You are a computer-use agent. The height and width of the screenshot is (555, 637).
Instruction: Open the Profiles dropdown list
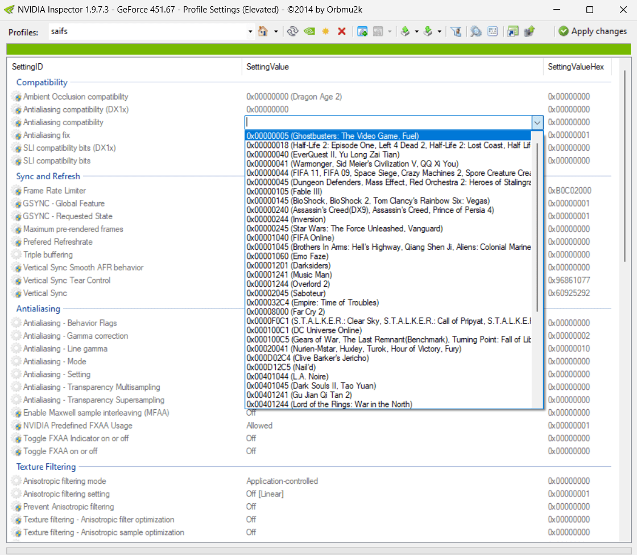pos(250,31)
